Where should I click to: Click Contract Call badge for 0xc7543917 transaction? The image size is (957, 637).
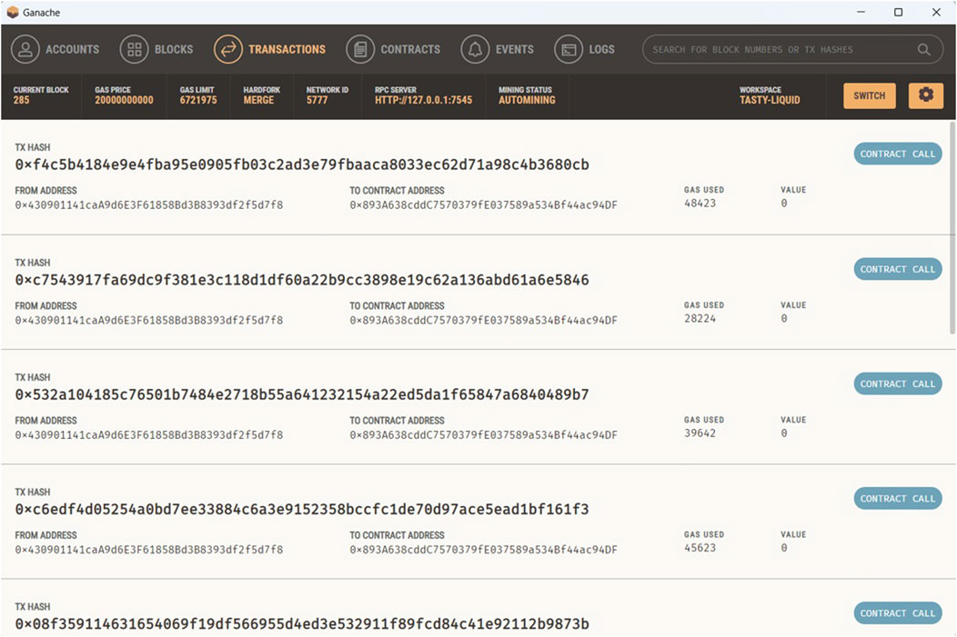pyautogui.click(x=898, y=269)
